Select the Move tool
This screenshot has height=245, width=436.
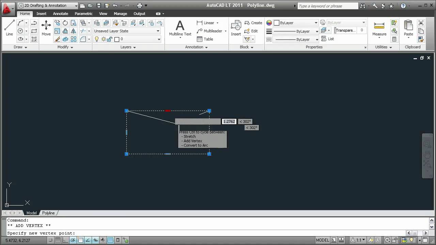point(46,28)
